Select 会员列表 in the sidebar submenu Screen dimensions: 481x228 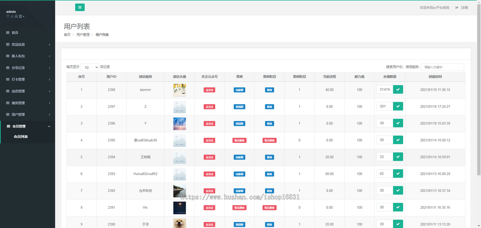coord(21,136)
